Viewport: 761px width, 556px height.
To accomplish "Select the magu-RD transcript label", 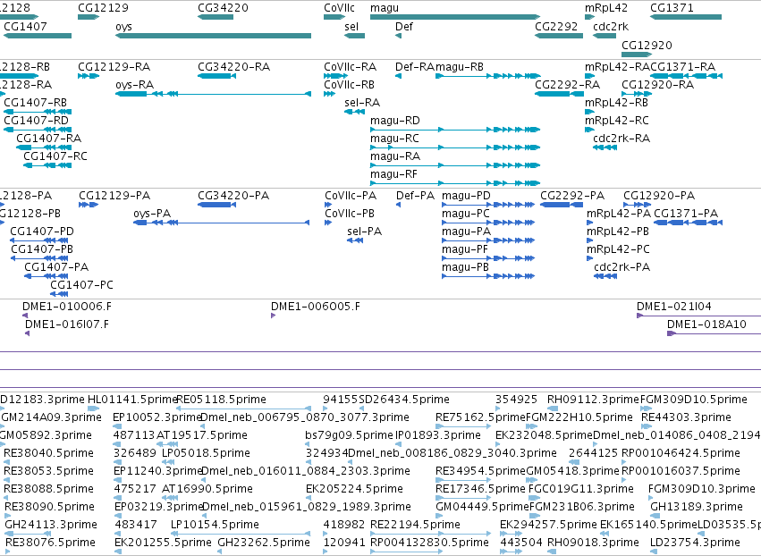I will pyautogui.click(x=395, y=121).
